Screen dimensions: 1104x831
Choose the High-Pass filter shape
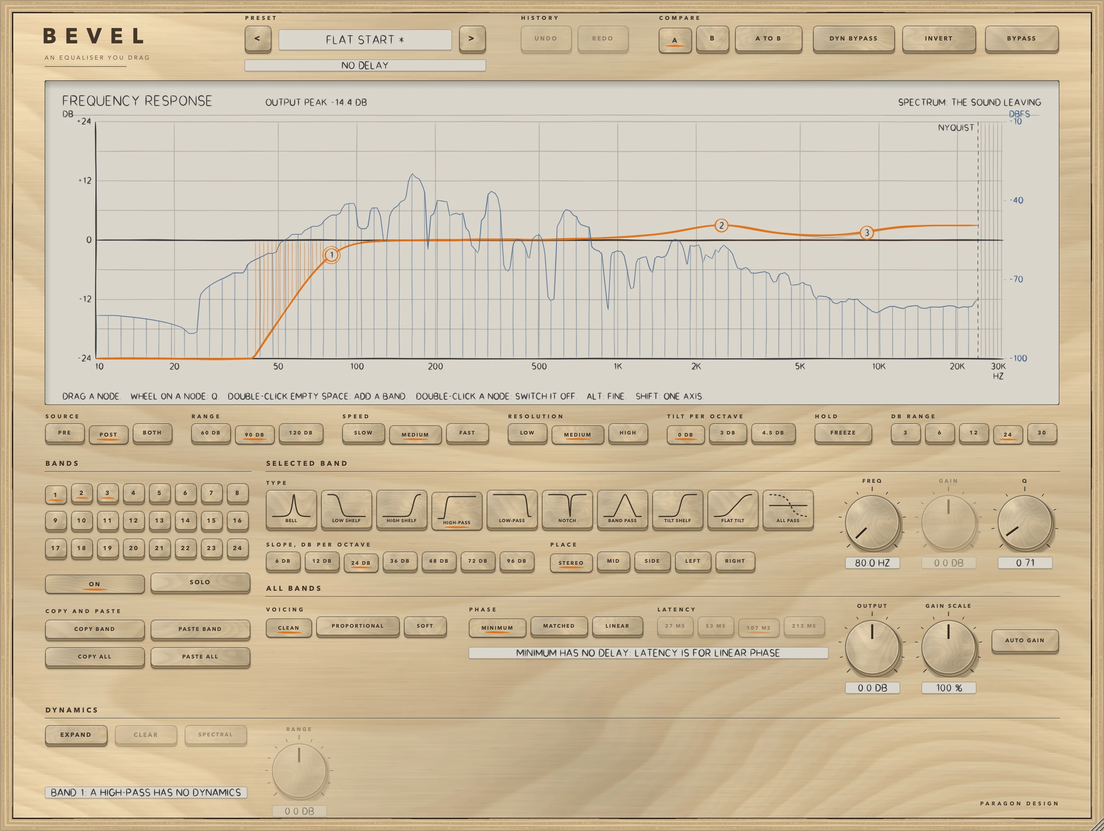(457, 511)
